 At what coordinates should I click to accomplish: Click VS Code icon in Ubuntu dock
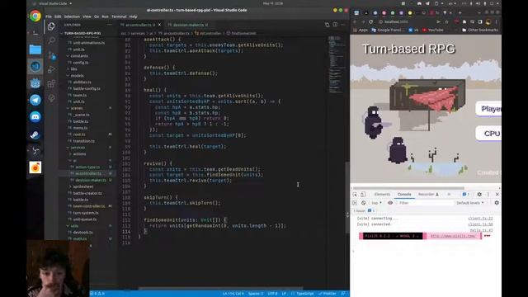(35, 66)
